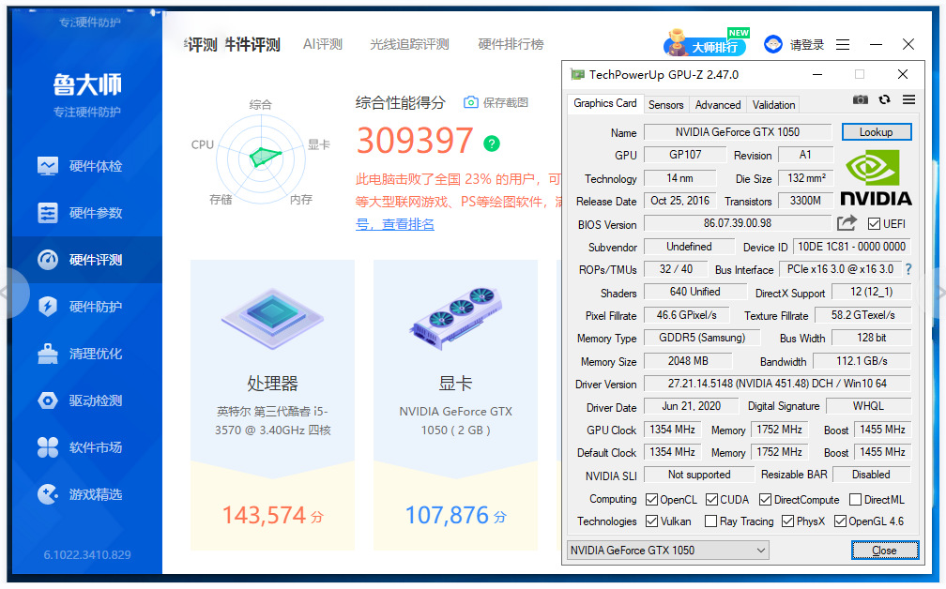
Task: Switch to Sensors tab
Action: pos(666,105)
